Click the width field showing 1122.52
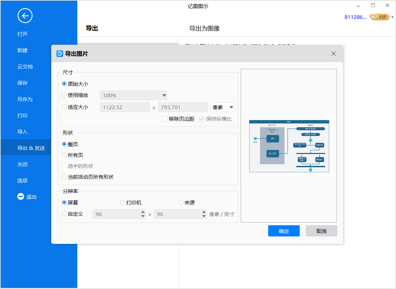Screen dimensions: 396x289 [x=125, y=108]
